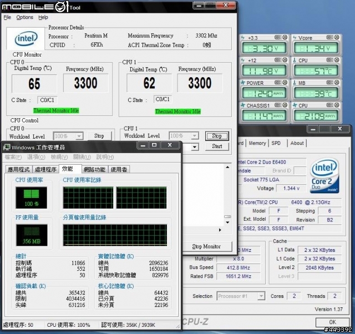The image size is (355, 334).
Task: Open the 檢視(V) menu in Task Manager
Action: point(59,157)
